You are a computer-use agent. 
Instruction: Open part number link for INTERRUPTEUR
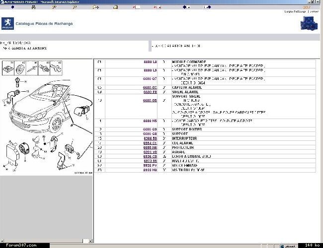[150, 138]
